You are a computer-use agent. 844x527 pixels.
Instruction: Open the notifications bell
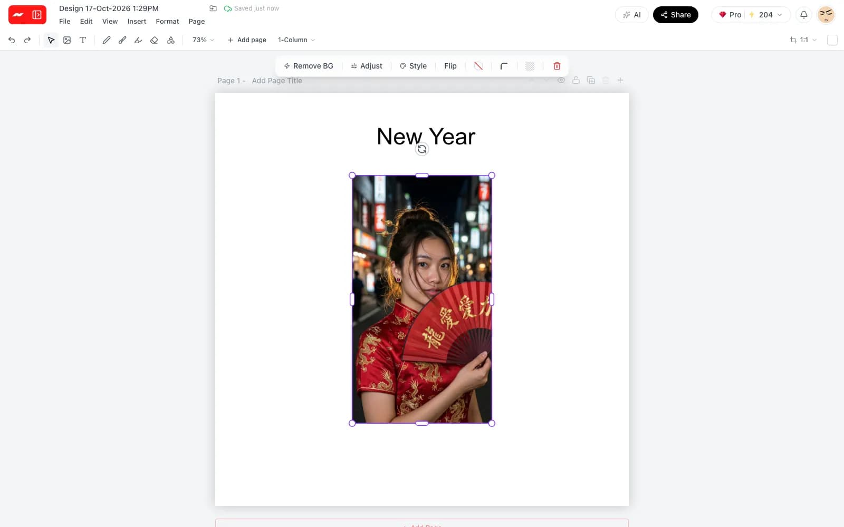(x=804, y=15)
